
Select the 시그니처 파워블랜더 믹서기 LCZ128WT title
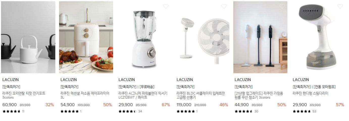coord(143,95)
